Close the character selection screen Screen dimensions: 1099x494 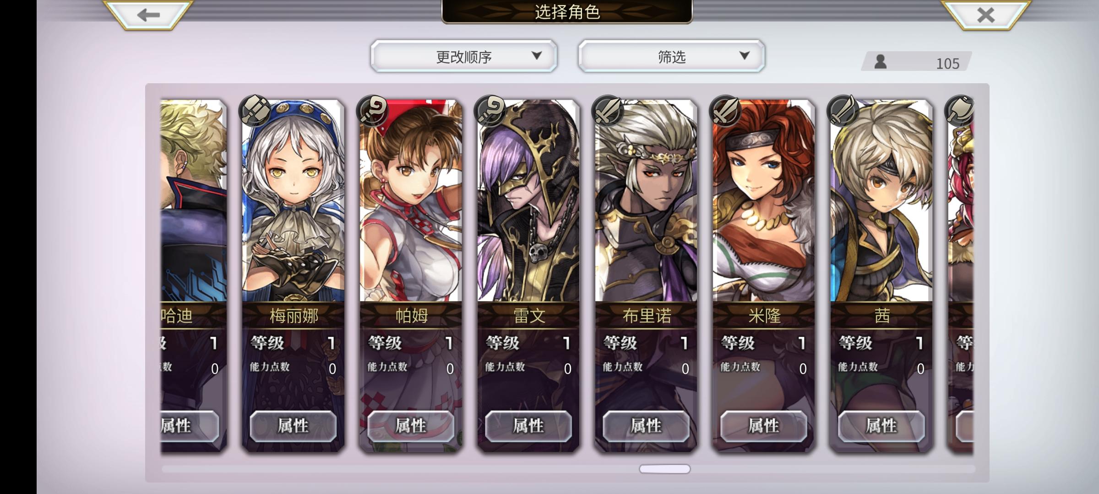(985, 15)
